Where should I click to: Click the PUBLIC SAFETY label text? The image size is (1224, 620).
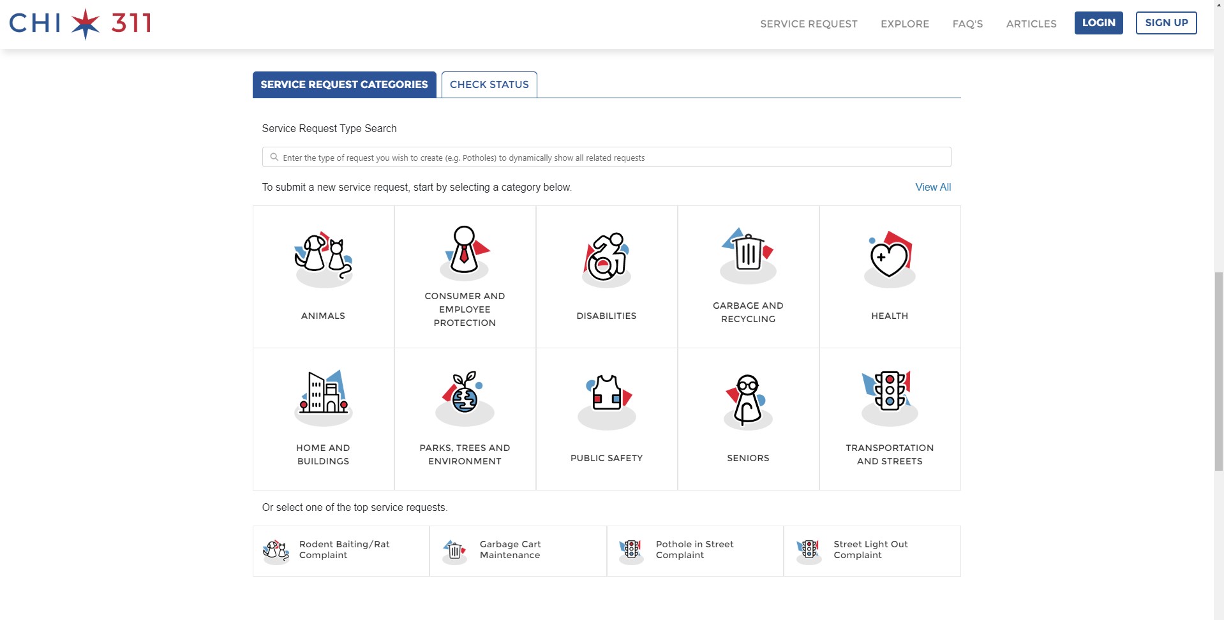point(606,458)
